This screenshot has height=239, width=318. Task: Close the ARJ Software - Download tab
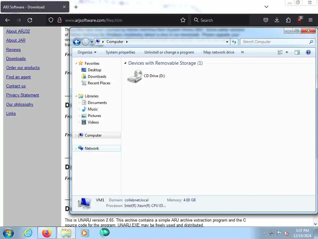pyautogui.click(x=64, y=7)
